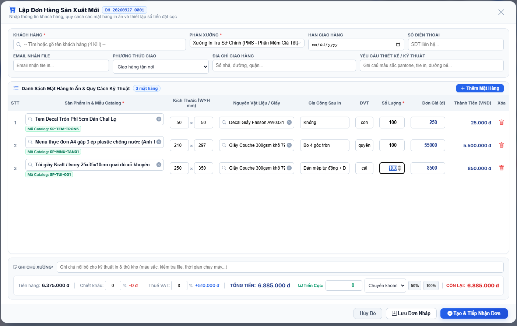Delete the Tem Decal Tròn row with trash icon
The image size is (517, 326).
pos(501,122)
